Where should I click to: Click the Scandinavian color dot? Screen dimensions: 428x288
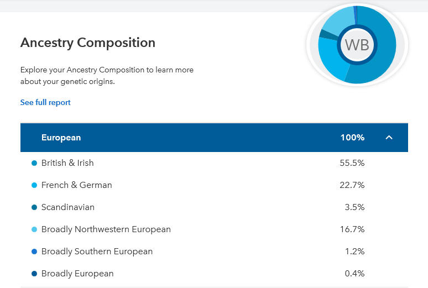pyautogui.click(x=34, y=207)
